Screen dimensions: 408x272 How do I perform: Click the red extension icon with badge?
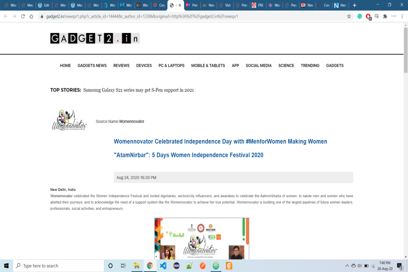[368, 17]
